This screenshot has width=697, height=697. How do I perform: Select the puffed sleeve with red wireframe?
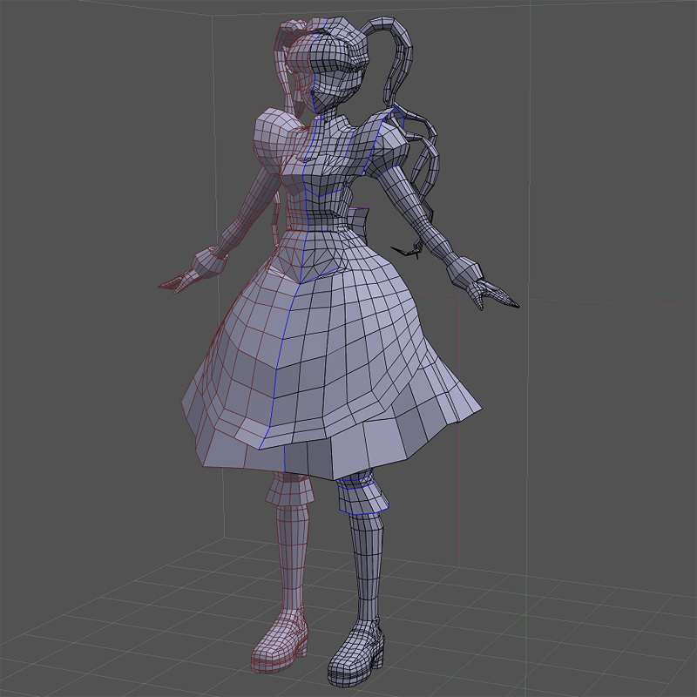[278, 139]
